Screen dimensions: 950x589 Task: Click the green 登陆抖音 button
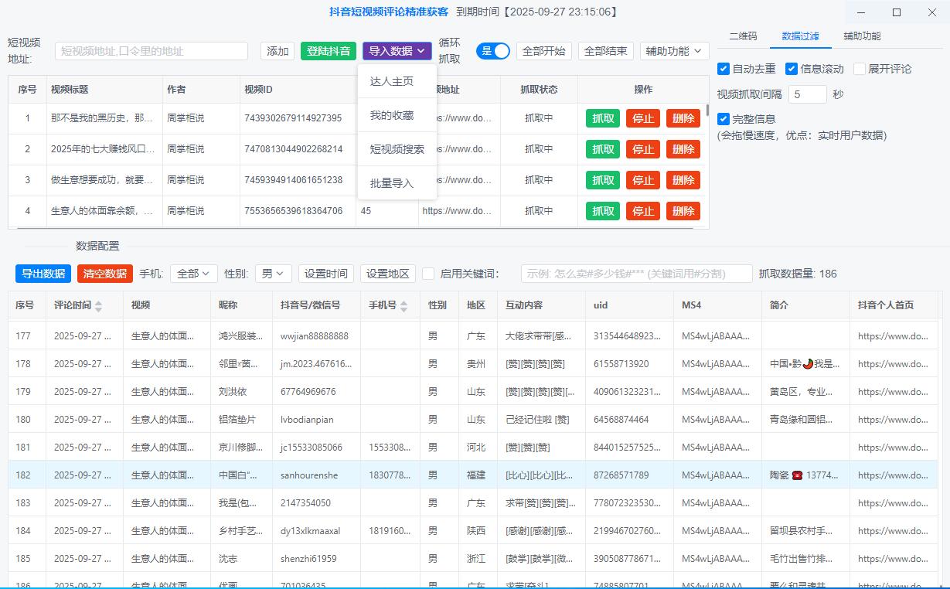(329, 51)
